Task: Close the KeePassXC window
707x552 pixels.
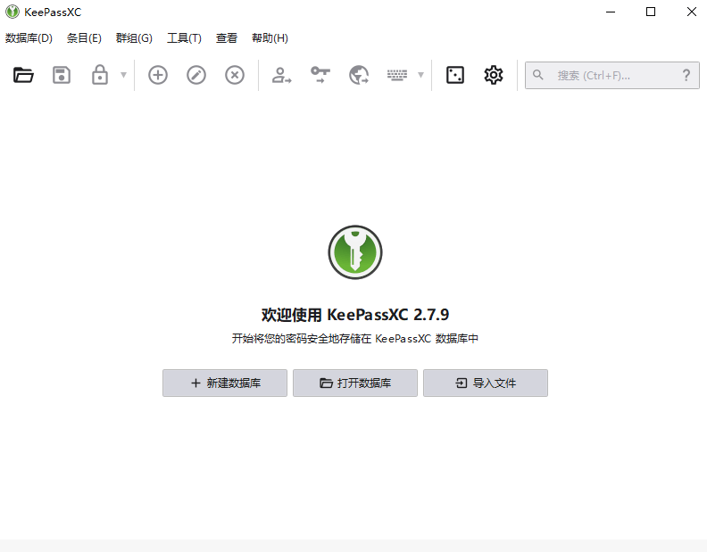Action: click(691, 12)
